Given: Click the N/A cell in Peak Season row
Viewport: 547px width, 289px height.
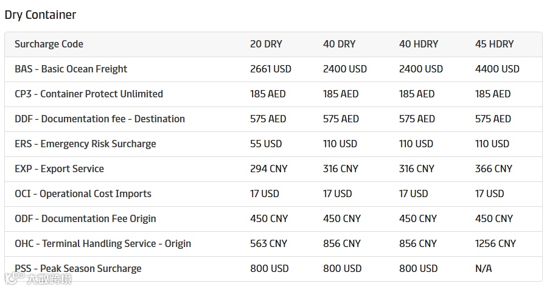Looking at the screenshot, I should pos(484,268).
